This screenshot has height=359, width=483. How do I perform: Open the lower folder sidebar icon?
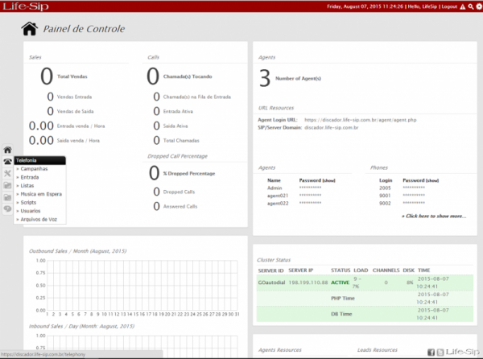click(x=8, y=197)
